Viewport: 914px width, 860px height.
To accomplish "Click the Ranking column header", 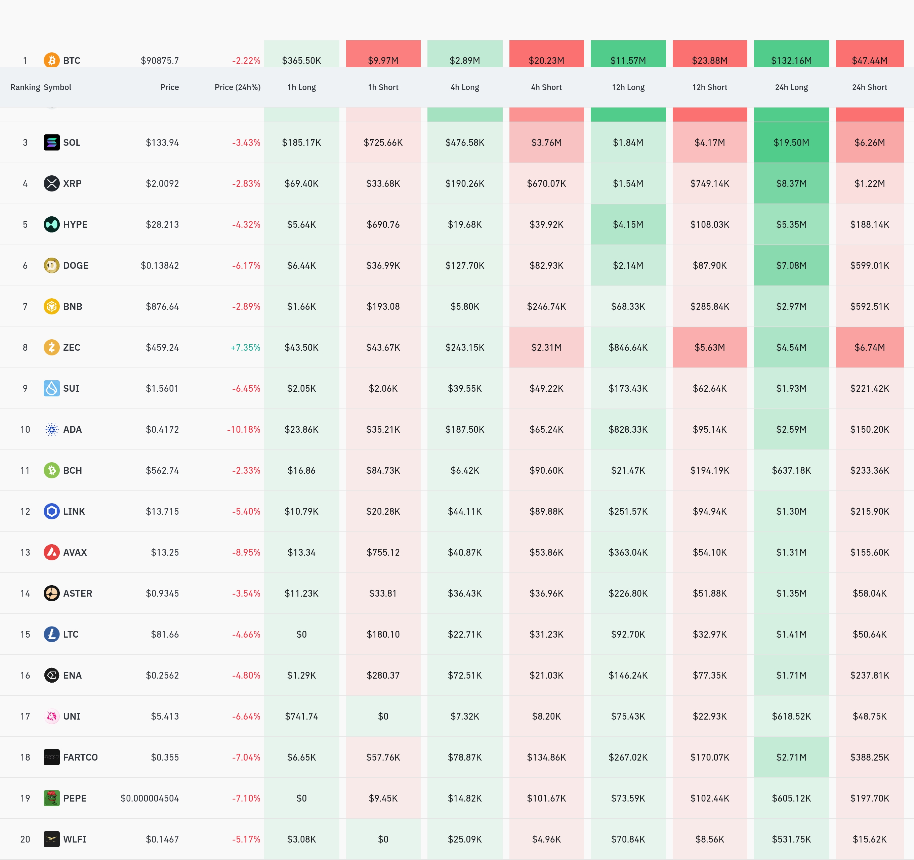I will tap(25, 87).
